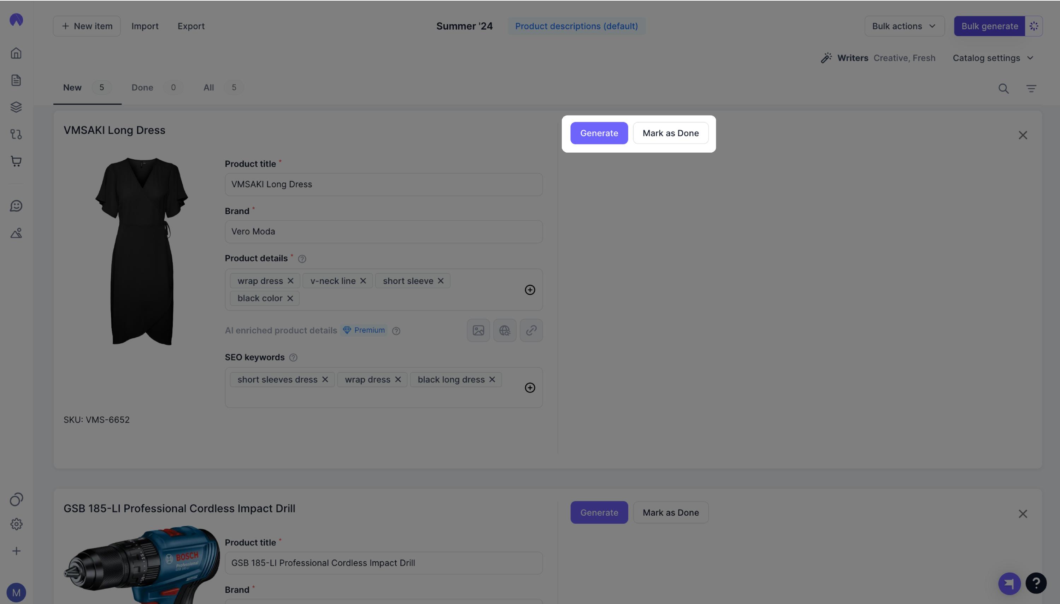Click the 'VMSAKI Long Dress' card heading
Viewport: 1060px width, 604px height.
point(114,130)
